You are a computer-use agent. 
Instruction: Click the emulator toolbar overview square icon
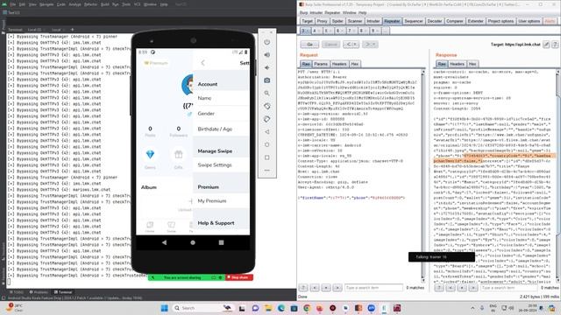(266, 157)
